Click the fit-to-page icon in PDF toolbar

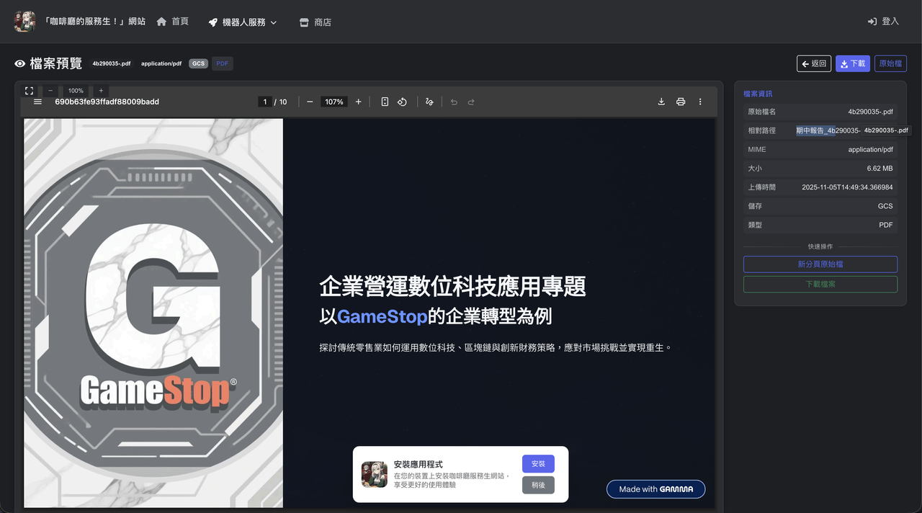coord(385,102)
